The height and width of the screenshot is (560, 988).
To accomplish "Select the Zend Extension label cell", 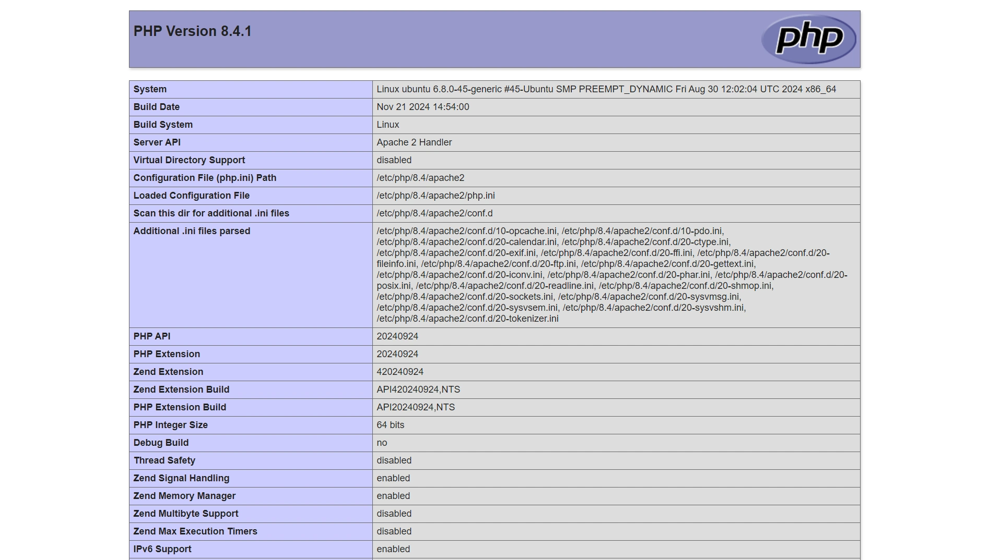I will (x=168, y=372).
